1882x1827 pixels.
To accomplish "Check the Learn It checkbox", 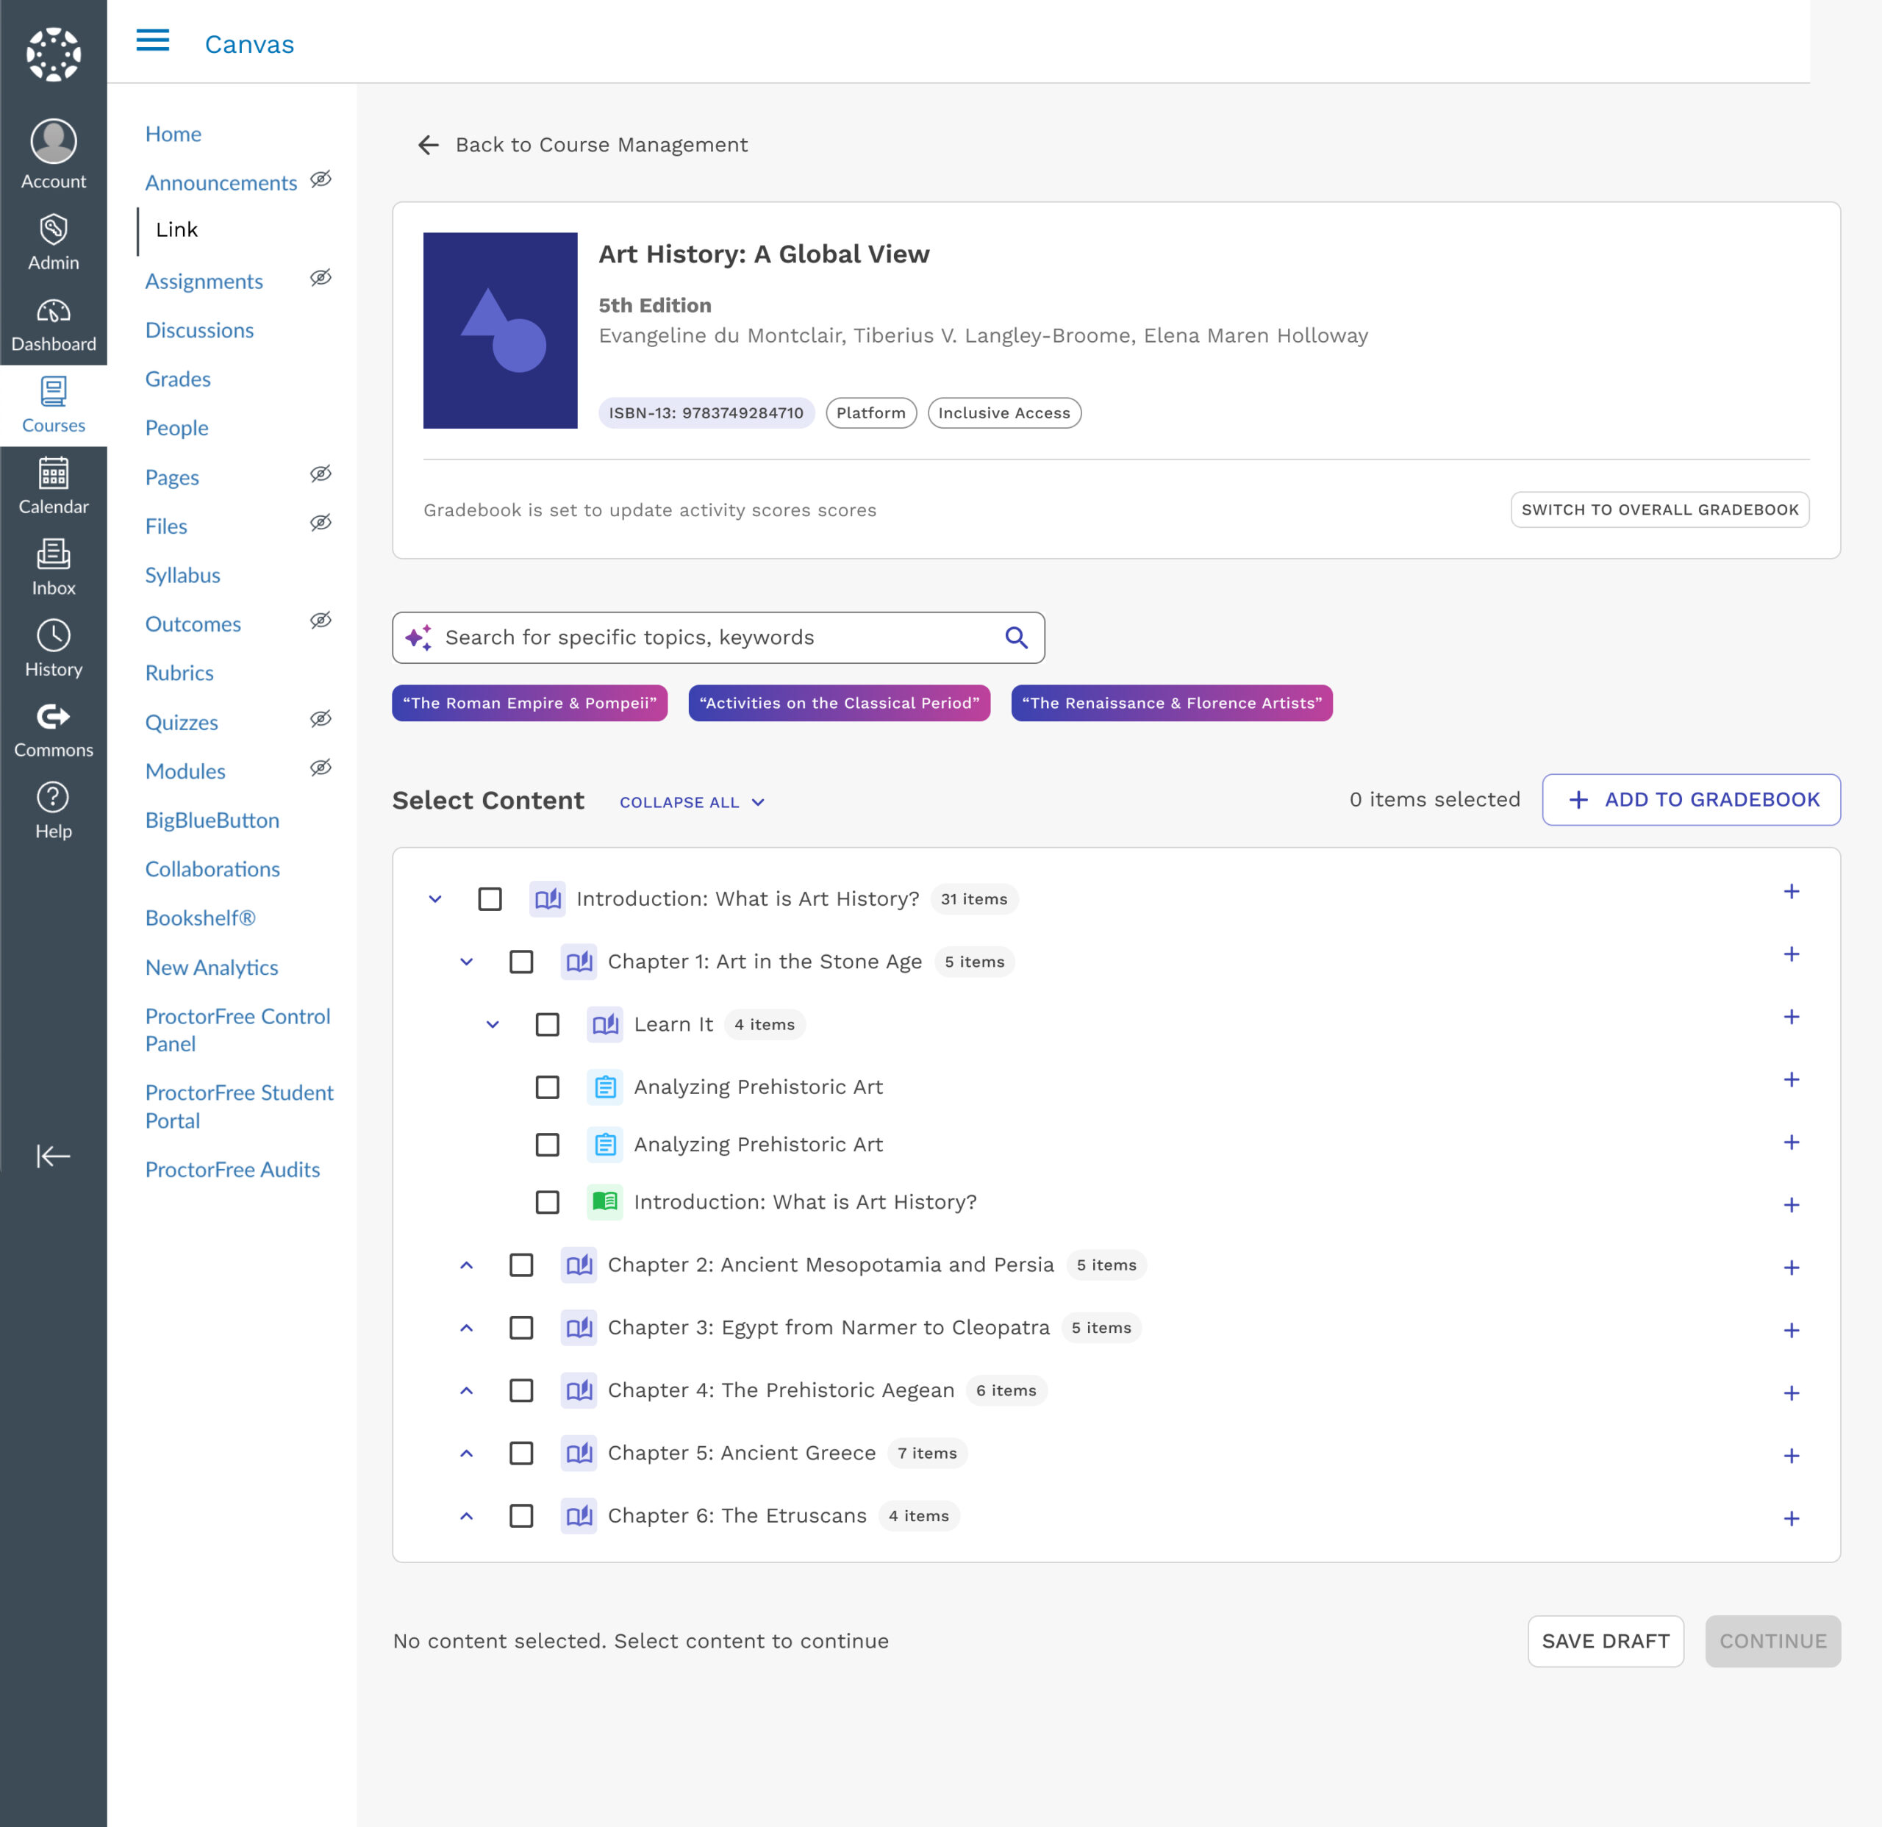I will click(x=547, y=1026).
